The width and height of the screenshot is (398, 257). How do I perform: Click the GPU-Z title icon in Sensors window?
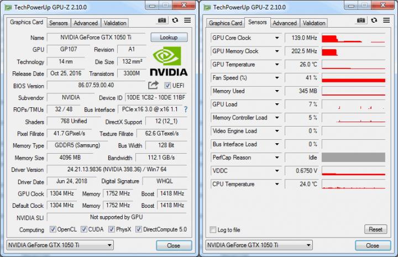click(207, 8)
